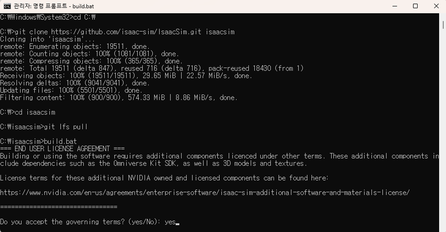Maximize the Command Prompt window

415,6
